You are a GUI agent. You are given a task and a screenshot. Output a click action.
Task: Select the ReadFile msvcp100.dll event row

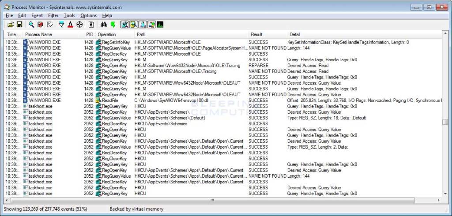click(x=177, y=101)
